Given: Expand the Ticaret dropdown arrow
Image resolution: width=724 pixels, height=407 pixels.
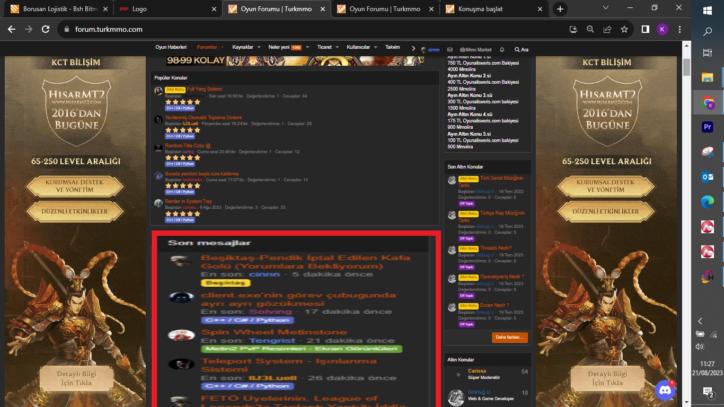Looking at the screenshot, I should pyautogui.click(x=338, y=47).
